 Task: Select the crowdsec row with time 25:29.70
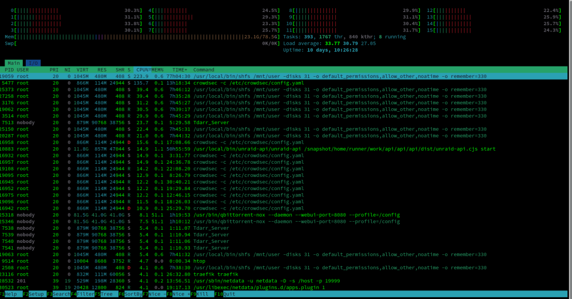284,208
